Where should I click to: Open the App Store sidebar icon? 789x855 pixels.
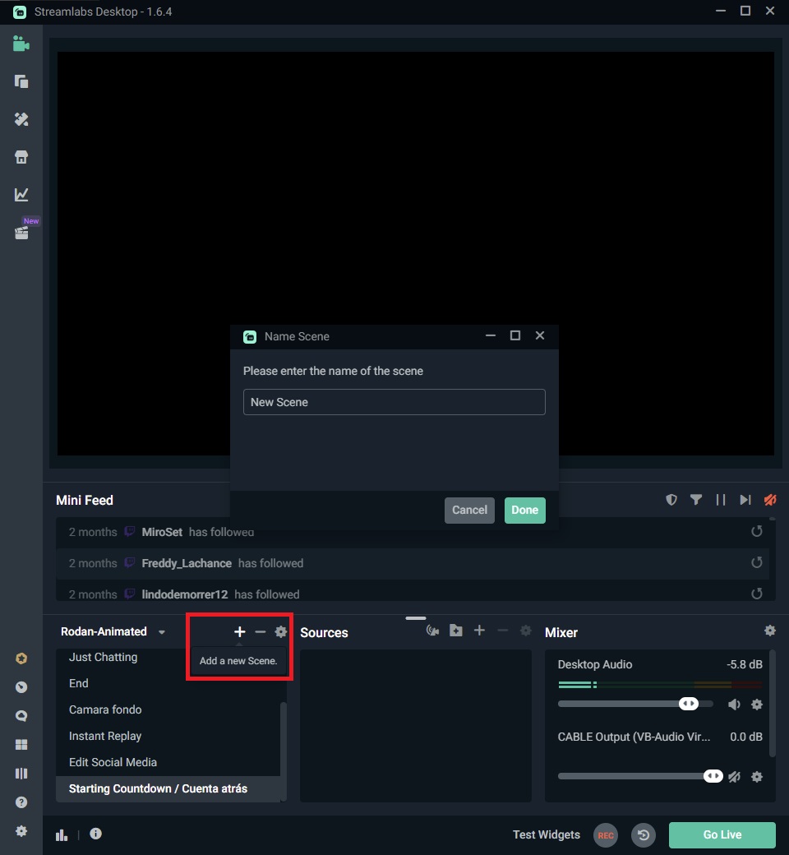[21, 156]
